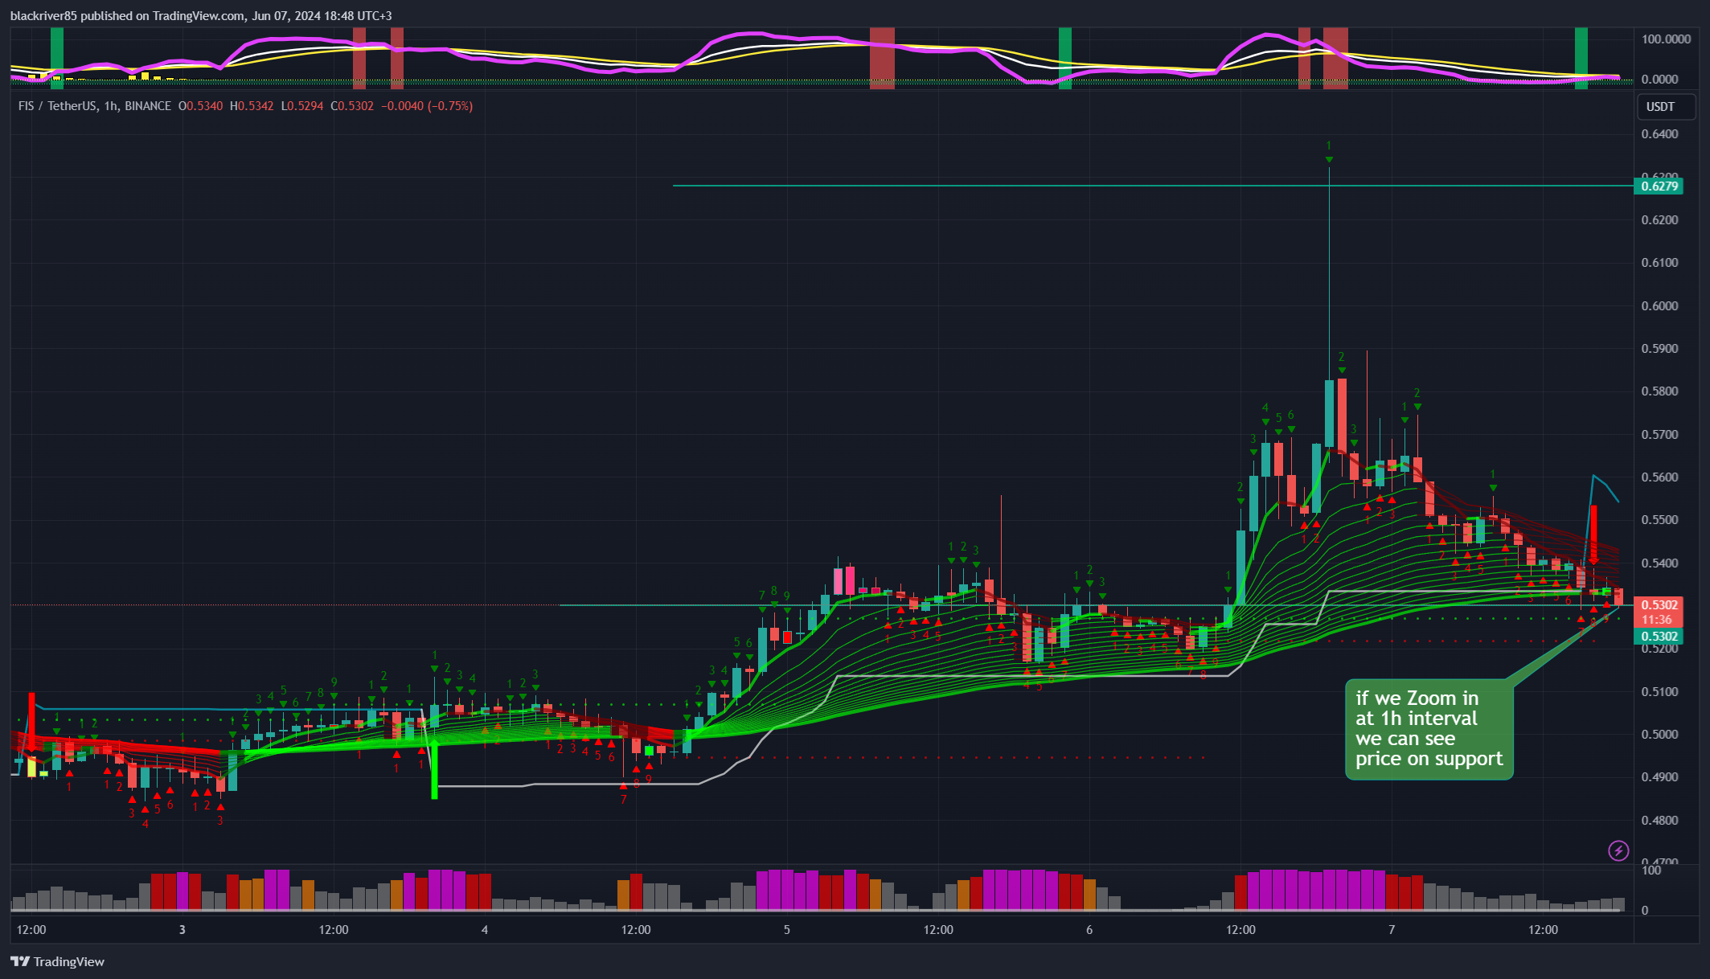The image size is (1710, 979).
Task: Click the H0.5342 high price value
Action: pyautogui.click(x=252, y=106)
